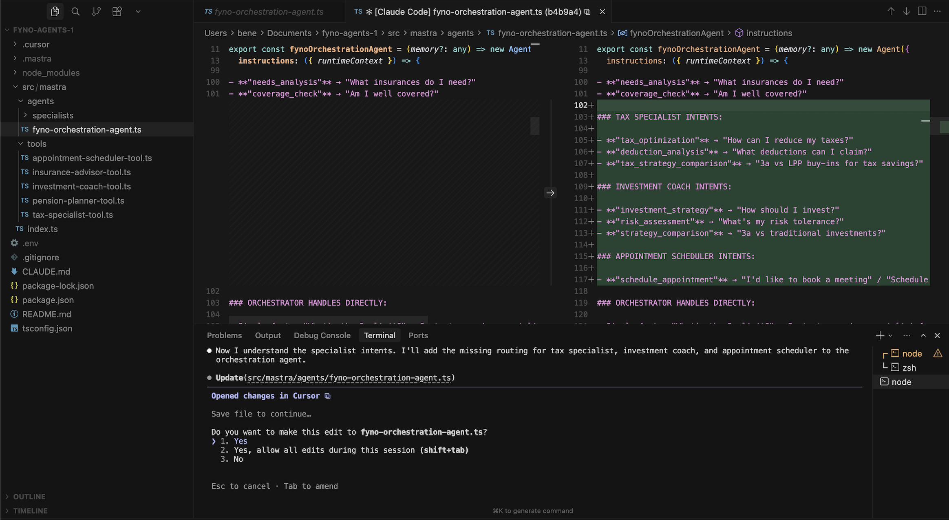Expand the specialists folder
The height and width of the screenshot is (520, 949).
pyautogui.click(x=53, y=115)
